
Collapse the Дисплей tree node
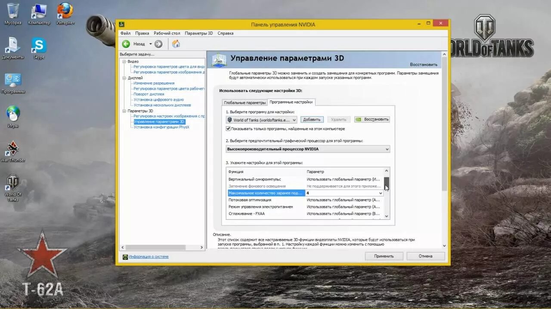124,78
